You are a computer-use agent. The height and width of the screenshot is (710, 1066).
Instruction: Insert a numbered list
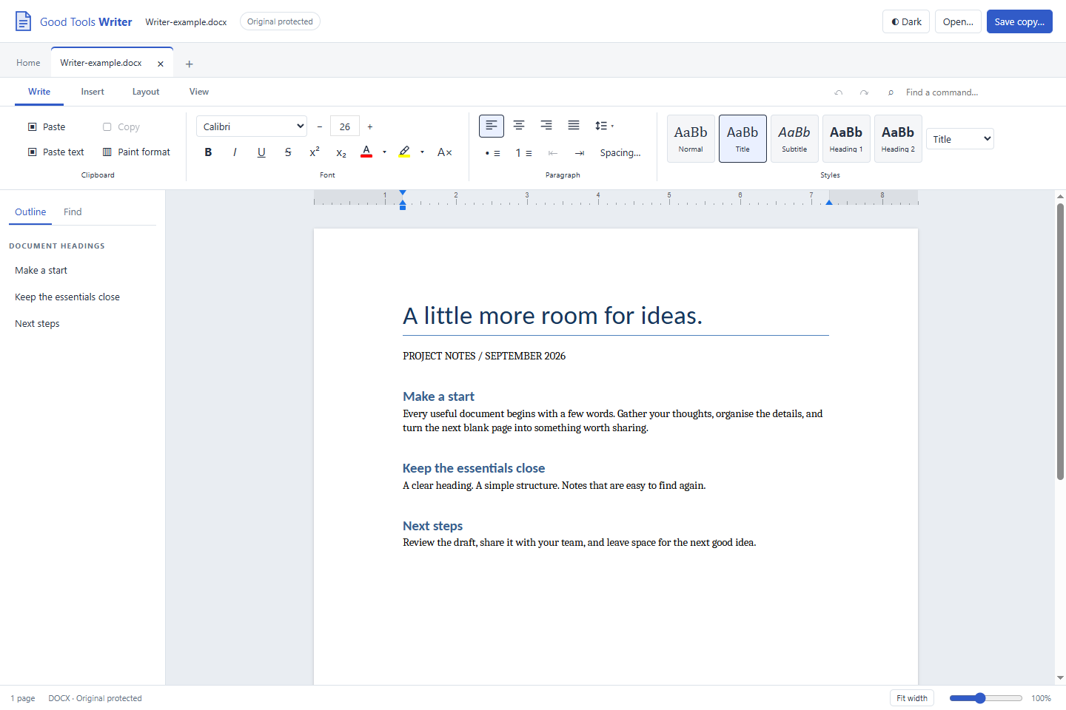tap(523, 153)
